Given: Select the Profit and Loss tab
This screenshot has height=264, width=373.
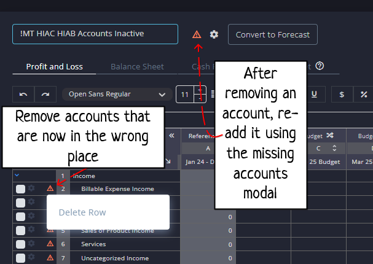Looking at the screenshot, I should click(x=55, y=67).
